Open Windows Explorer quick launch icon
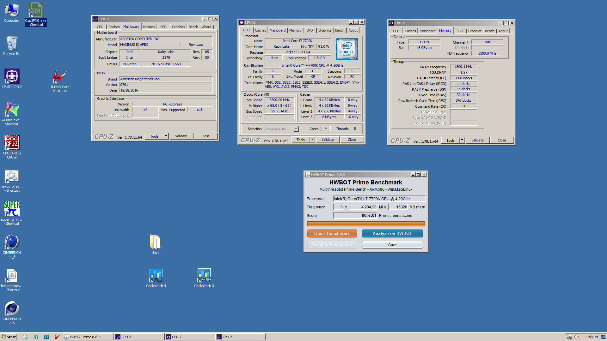 (x=25, y=337)
